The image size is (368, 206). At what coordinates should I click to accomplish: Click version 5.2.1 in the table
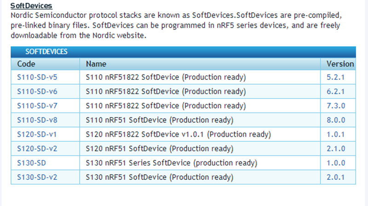(335, 77)
